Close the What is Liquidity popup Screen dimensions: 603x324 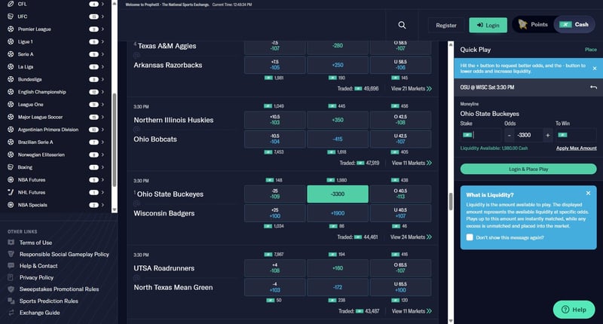coord(593,194)
